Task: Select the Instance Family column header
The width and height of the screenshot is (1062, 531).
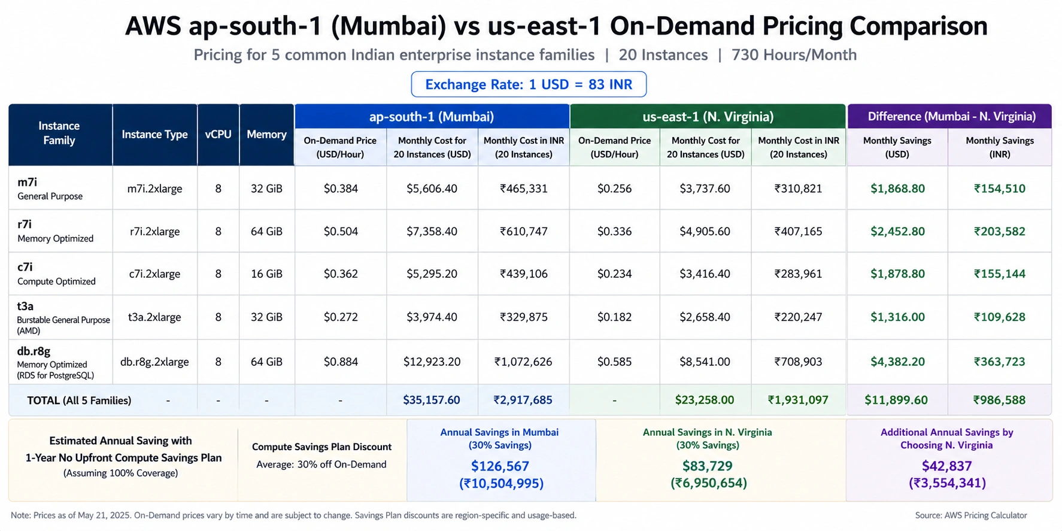Action: tap(59, 133)
